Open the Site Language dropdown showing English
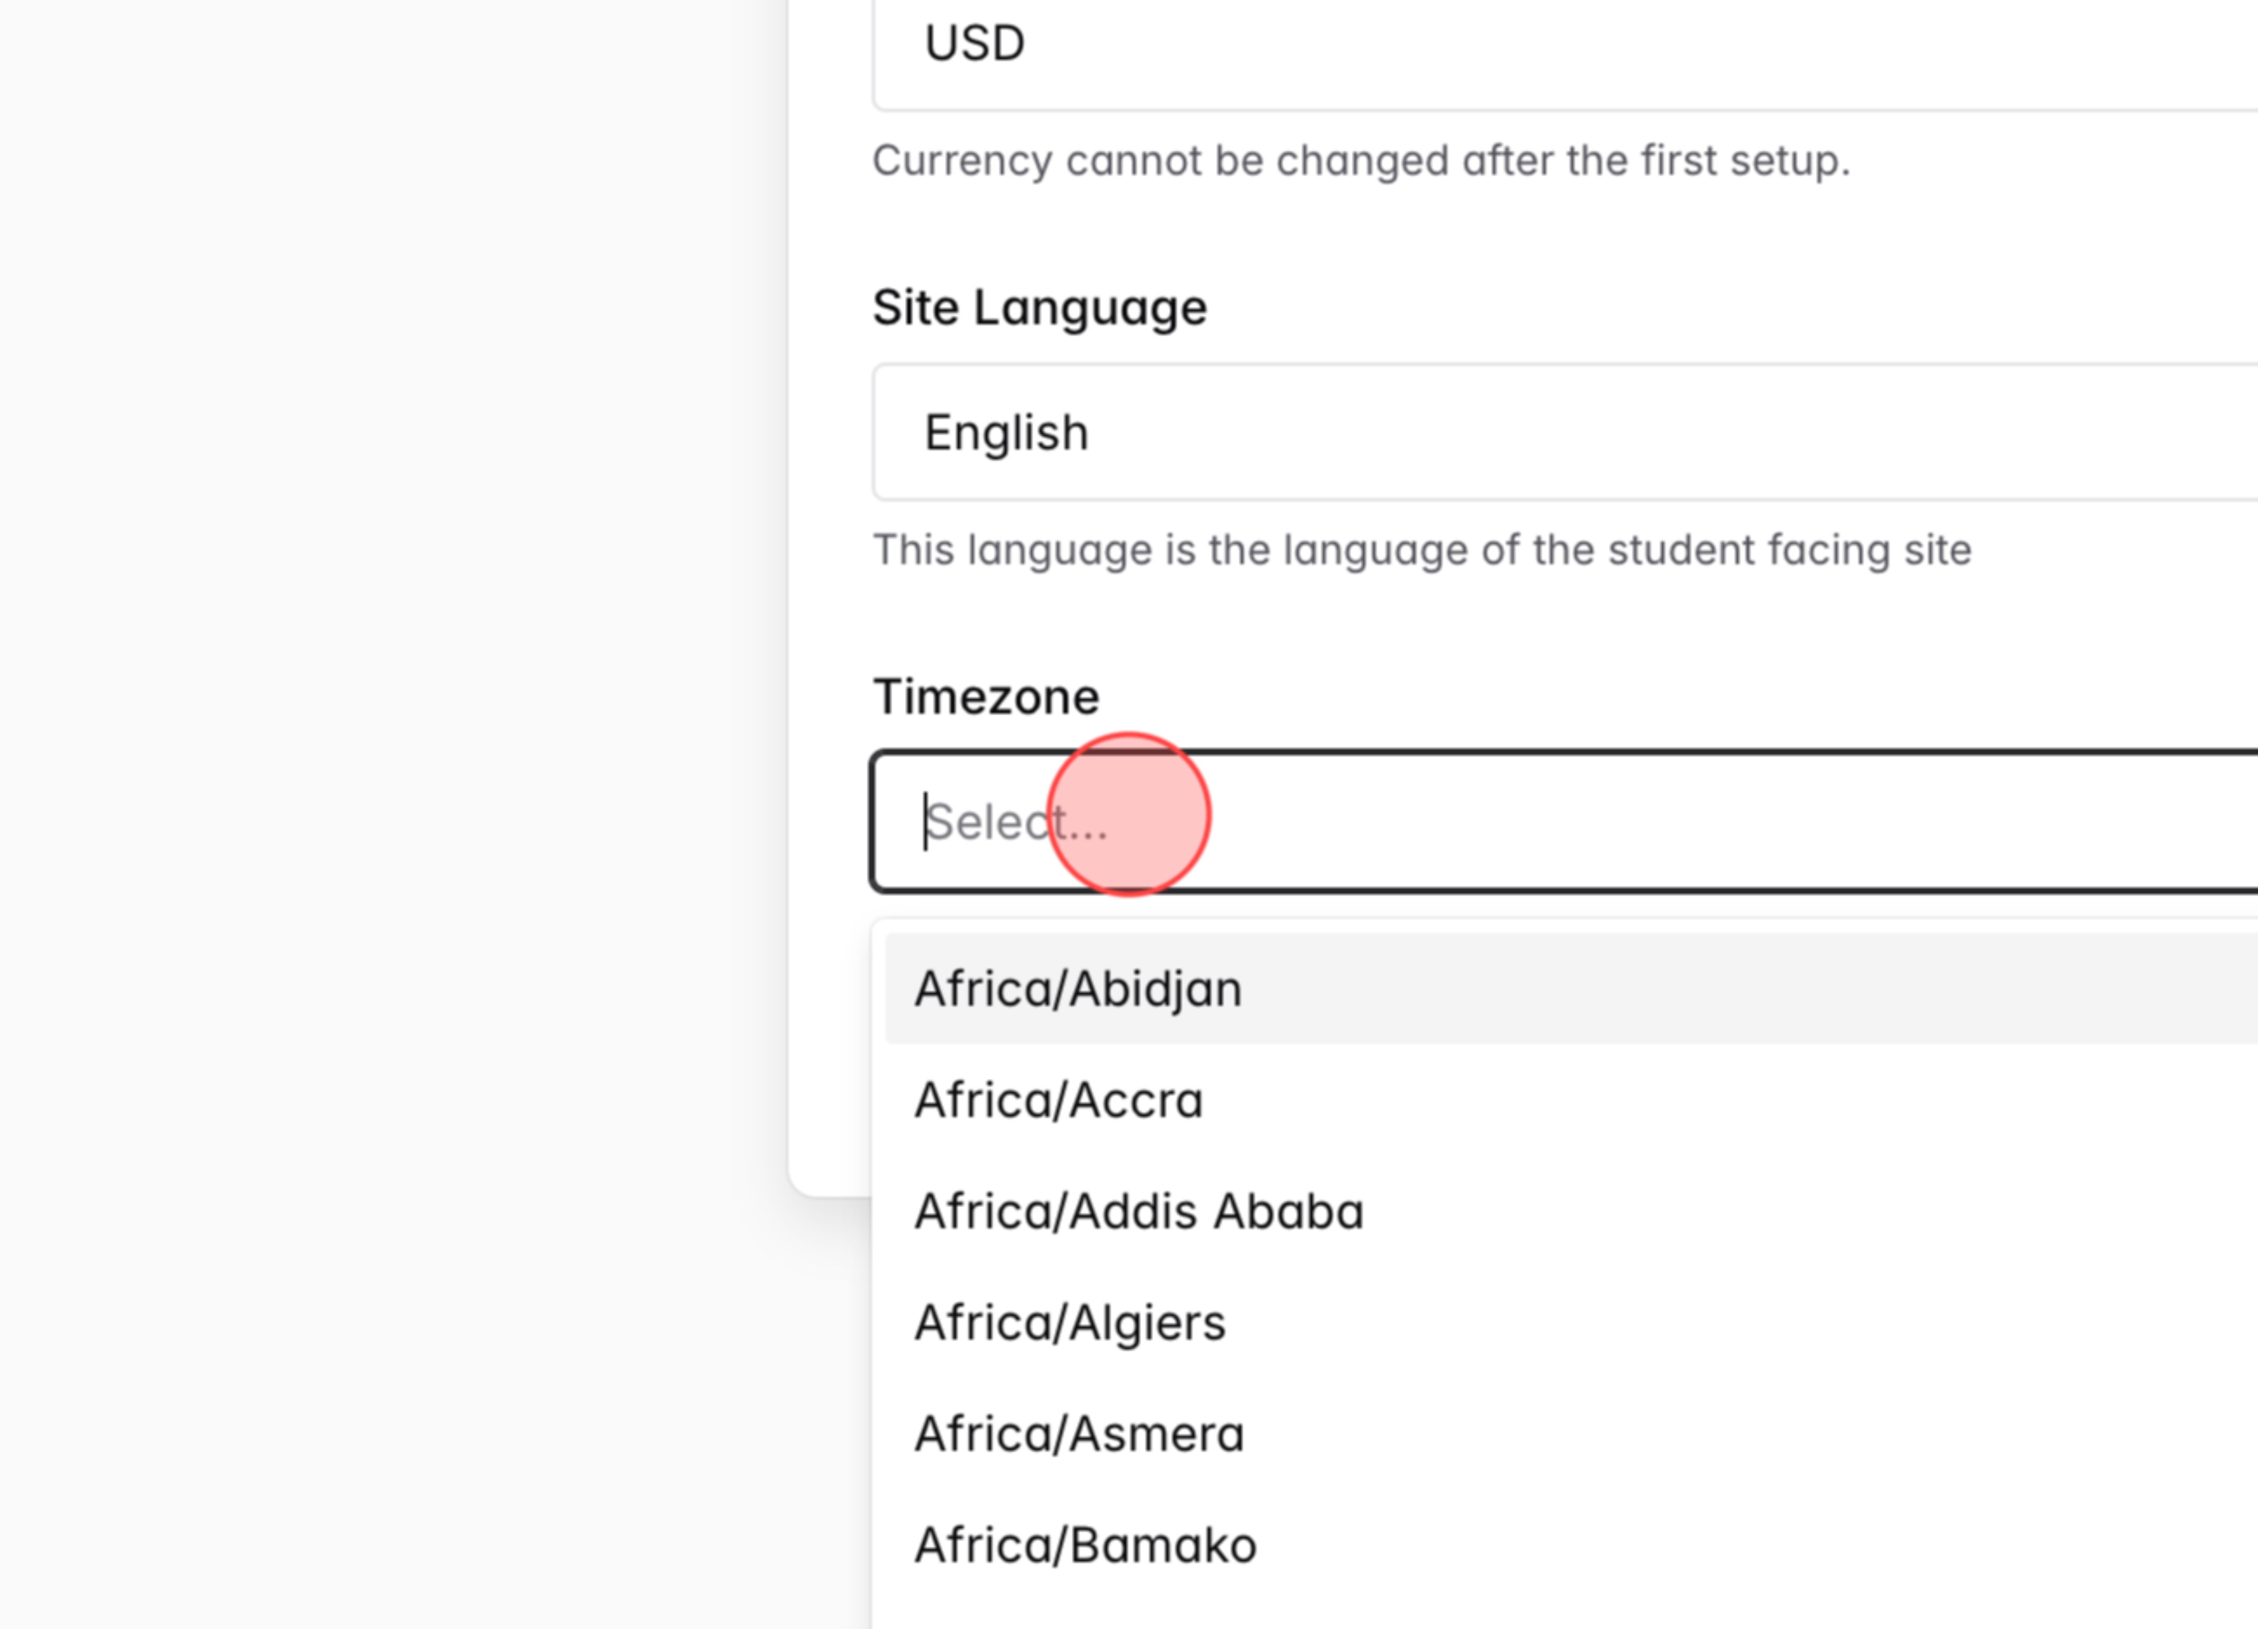The height and width of the screenshot is (1629, 2258). tap(1494, 431)
